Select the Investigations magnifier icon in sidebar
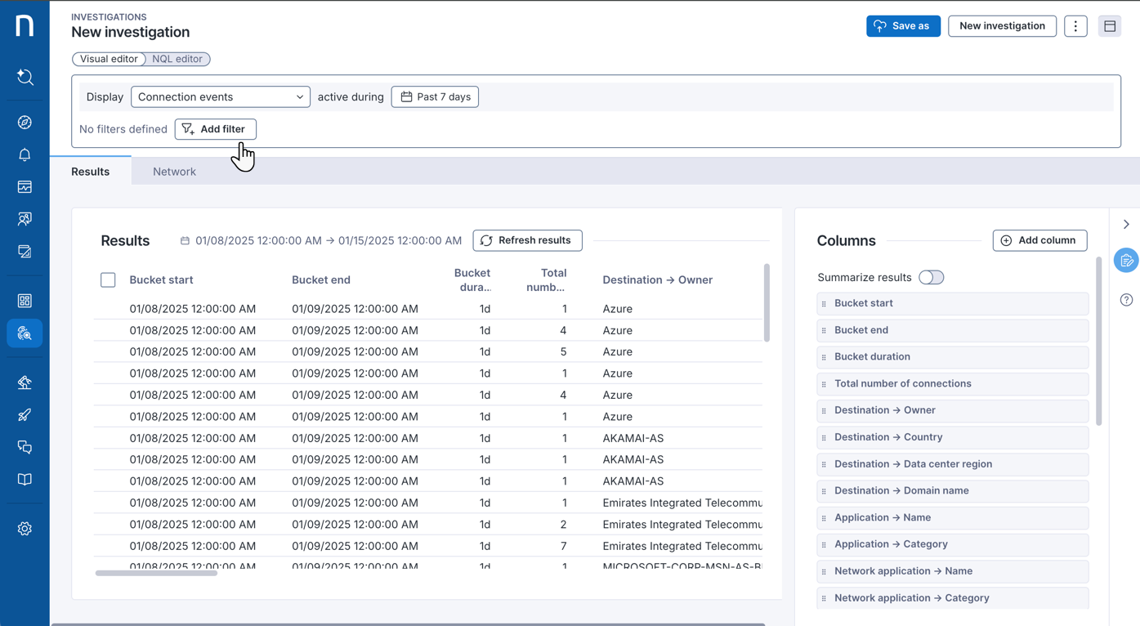 [25, 333]
